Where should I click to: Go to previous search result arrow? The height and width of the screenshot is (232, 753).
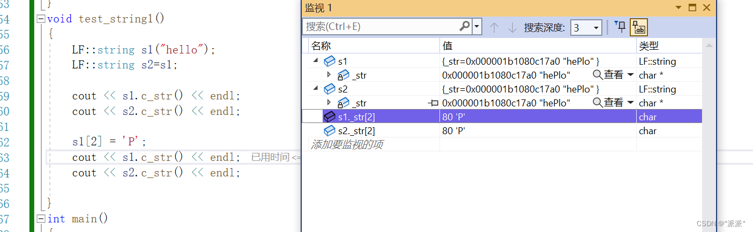pyautogui.click(x=494, y=27)
